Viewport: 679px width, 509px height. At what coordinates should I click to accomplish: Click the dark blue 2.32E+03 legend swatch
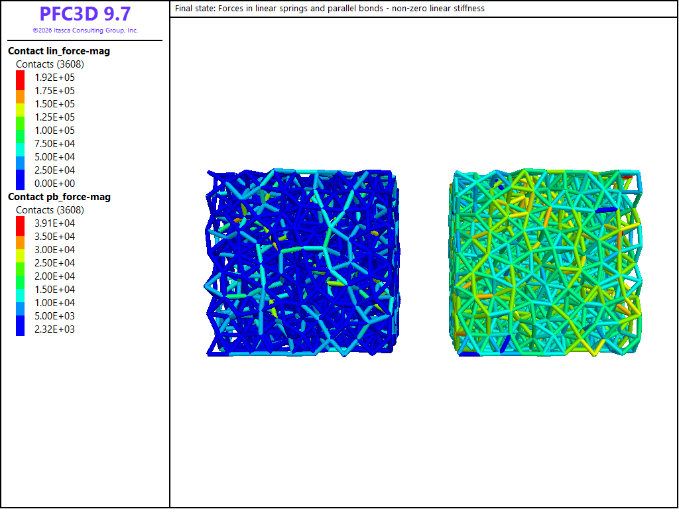21,325
